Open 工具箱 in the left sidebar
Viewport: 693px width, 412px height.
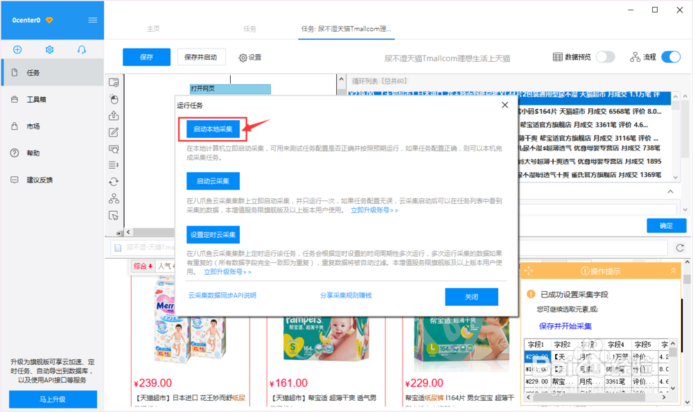tap(52, 100)
